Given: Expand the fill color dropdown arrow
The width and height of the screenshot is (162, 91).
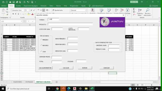Looking at the screenshot, I should pyautogui.click(x=30, y=14).
